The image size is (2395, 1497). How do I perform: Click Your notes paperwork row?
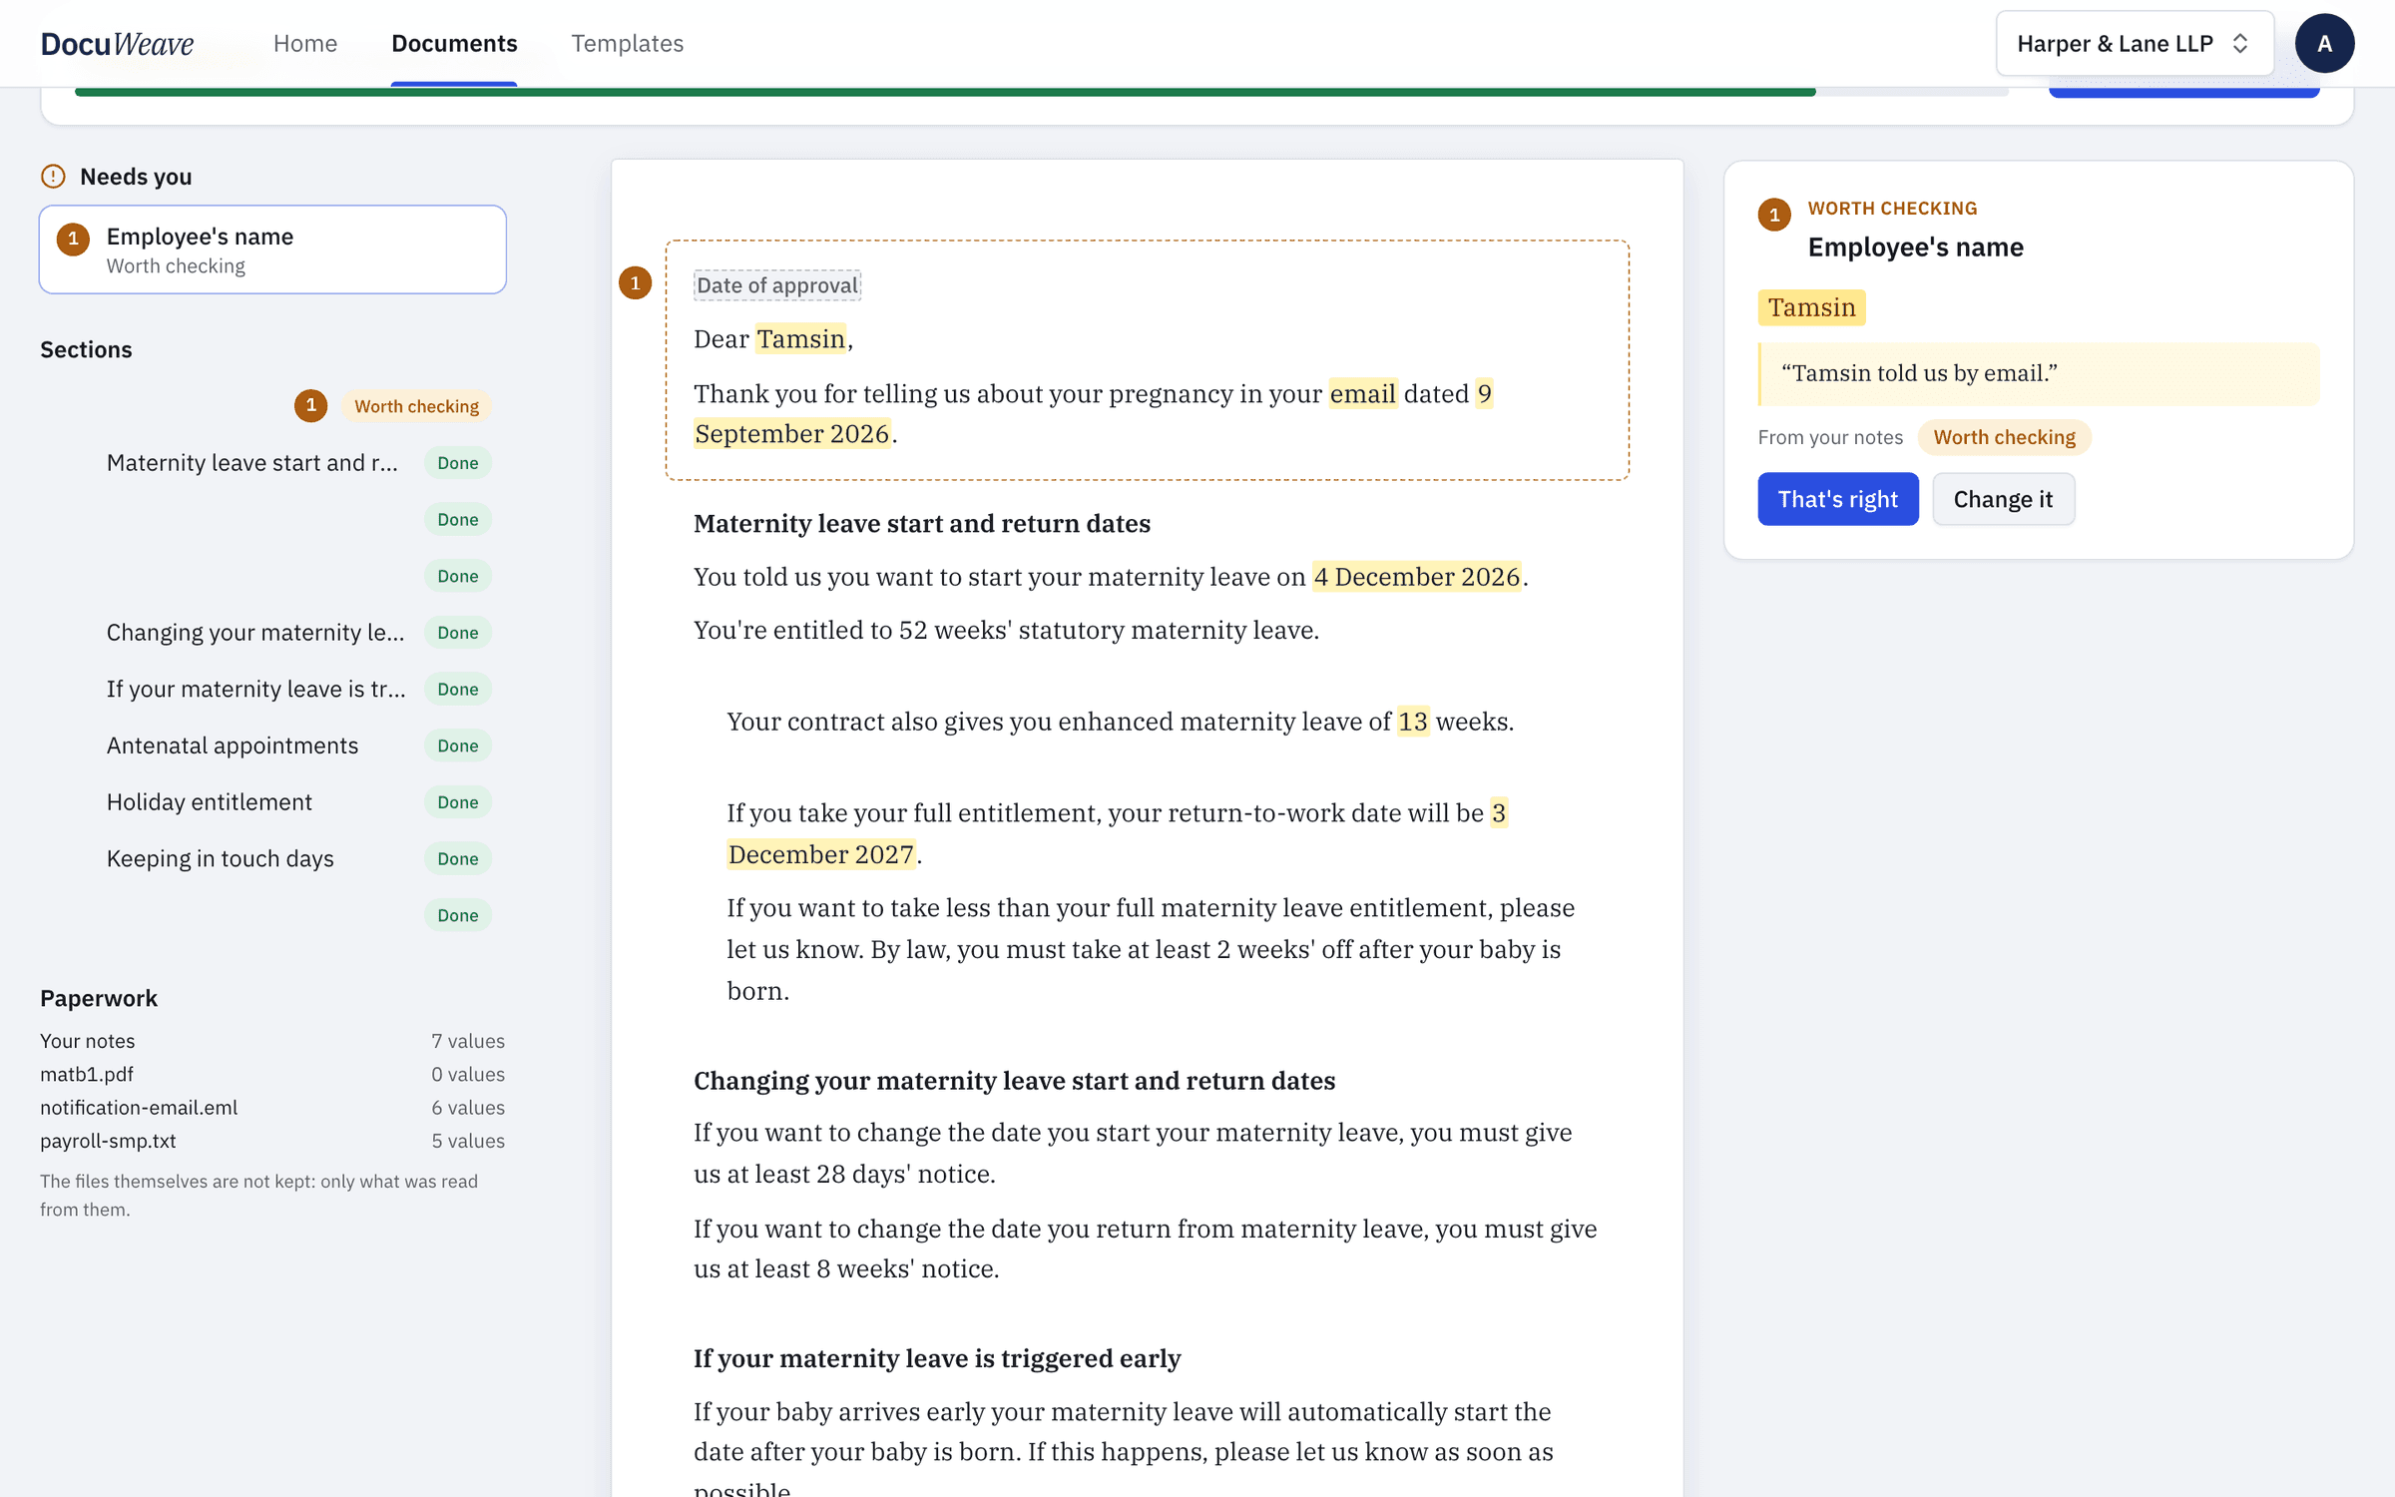[x=272, y=1041]
